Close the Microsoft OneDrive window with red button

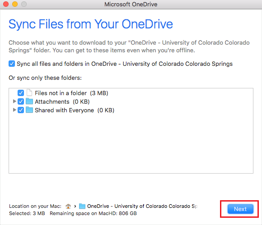[x=6, y=4]
